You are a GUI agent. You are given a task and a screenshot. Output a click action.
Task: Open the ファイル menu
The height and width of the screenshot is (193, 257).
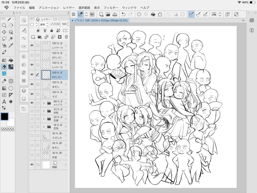tap(19, 7)
